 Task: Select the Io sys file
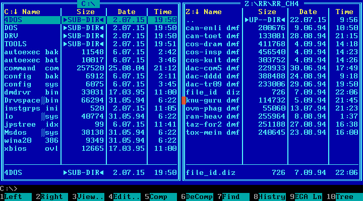(x=91, y=117)
